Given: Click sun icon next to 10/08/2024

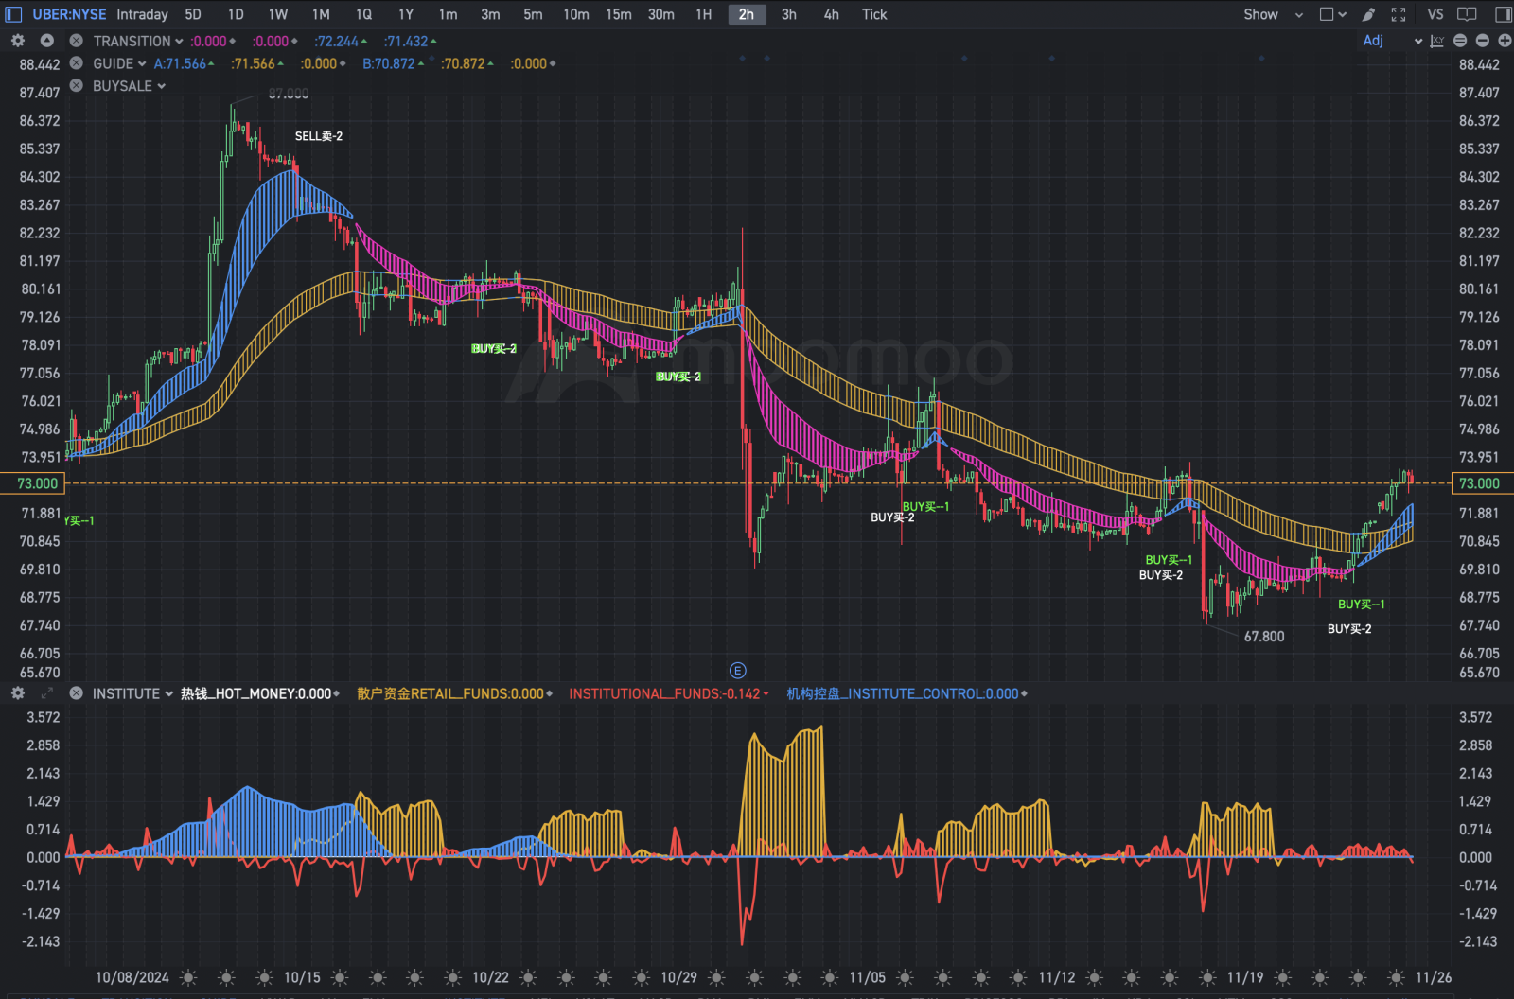Looking at the screenshot, I should point(188,977).
